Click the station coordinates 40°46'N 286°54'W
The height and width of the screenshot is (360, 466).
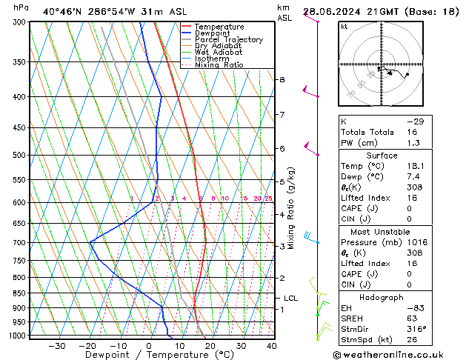coord(89,12)
